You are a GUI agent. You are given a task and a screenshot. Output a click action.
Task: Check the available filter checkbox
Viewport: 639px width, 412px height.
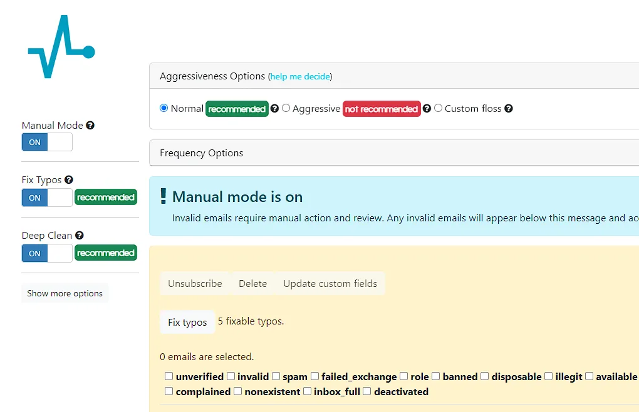(590, 376)
